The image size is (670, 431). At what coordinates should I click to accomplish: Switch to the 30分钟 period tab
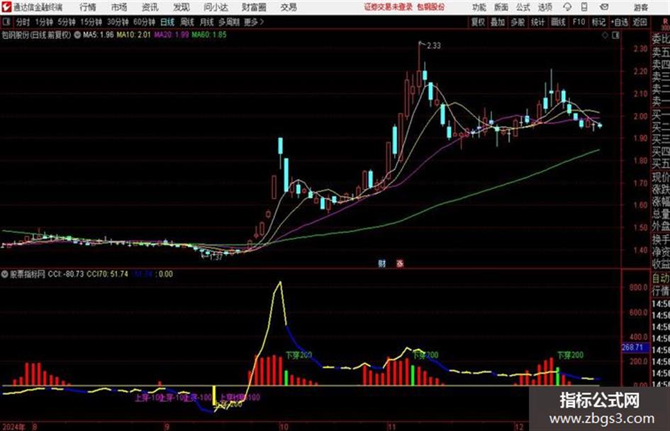(x=118, y=22)
